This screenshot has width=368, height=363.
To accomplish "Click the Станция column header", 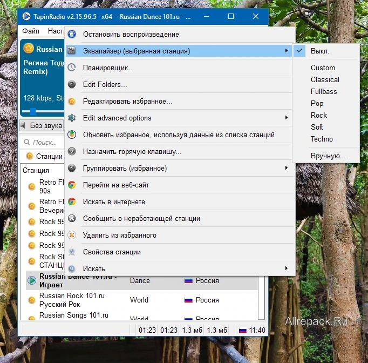I will click(x=36, y=170).
